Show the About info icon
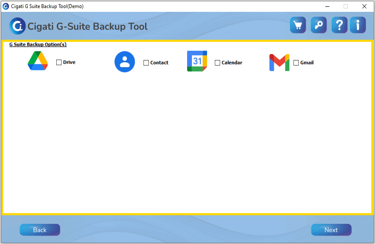Image resolution: width=375 pixels, height=244 pixels. click(x=358, y=25)
